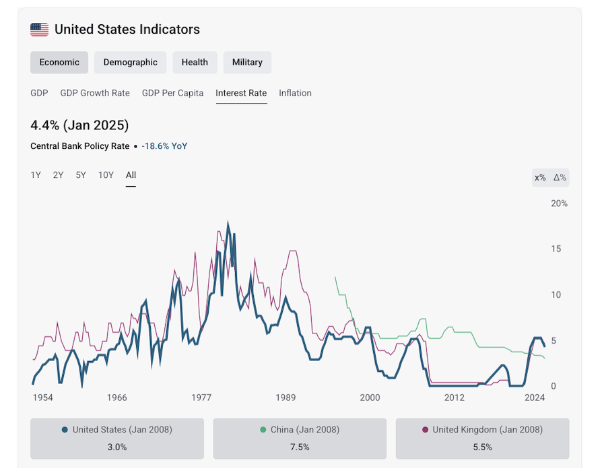Switch to the Inflation tab
602x475 pixels.
(295, 93)
